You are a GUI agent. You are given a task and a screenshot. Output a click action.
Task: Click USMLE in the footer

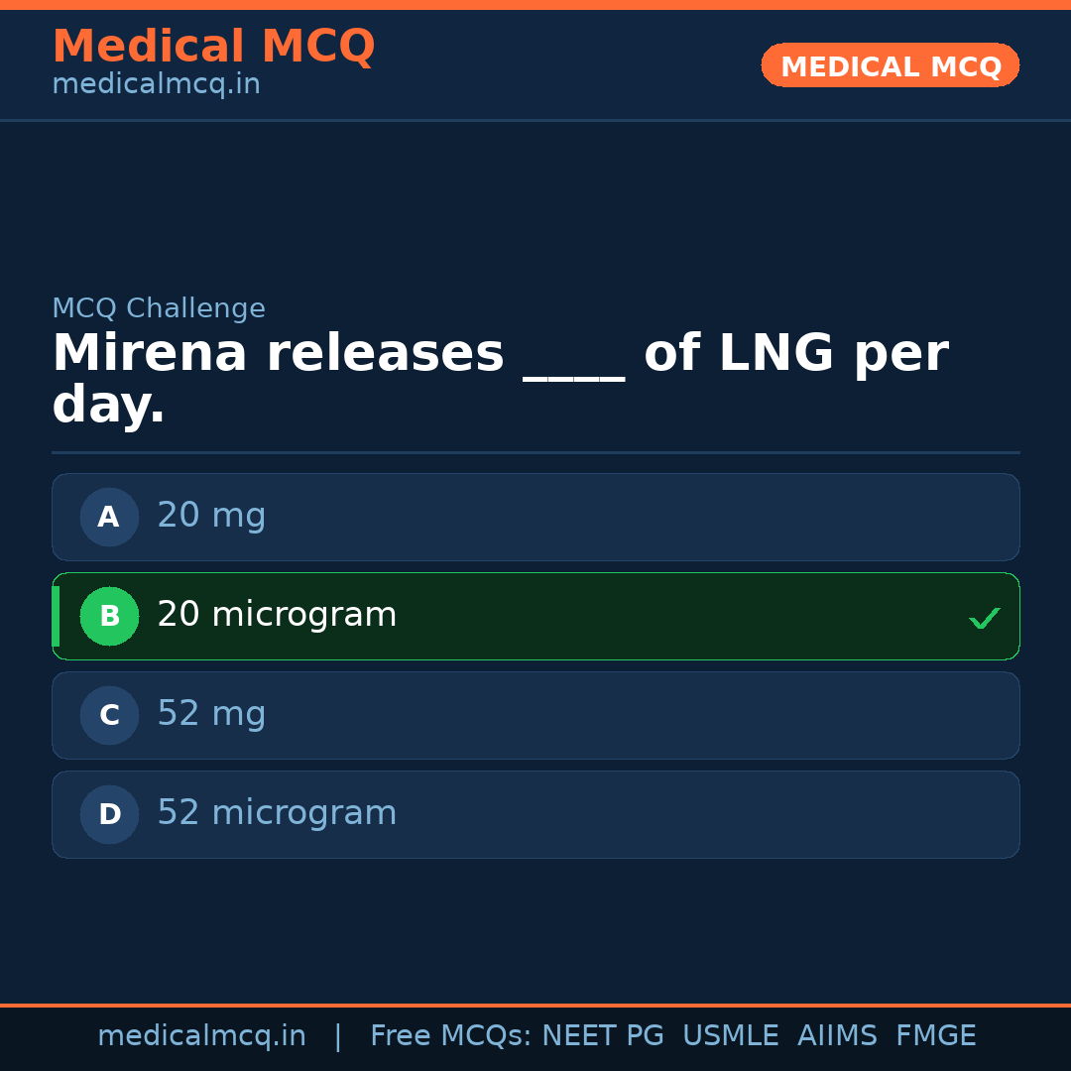(730, 1036)
